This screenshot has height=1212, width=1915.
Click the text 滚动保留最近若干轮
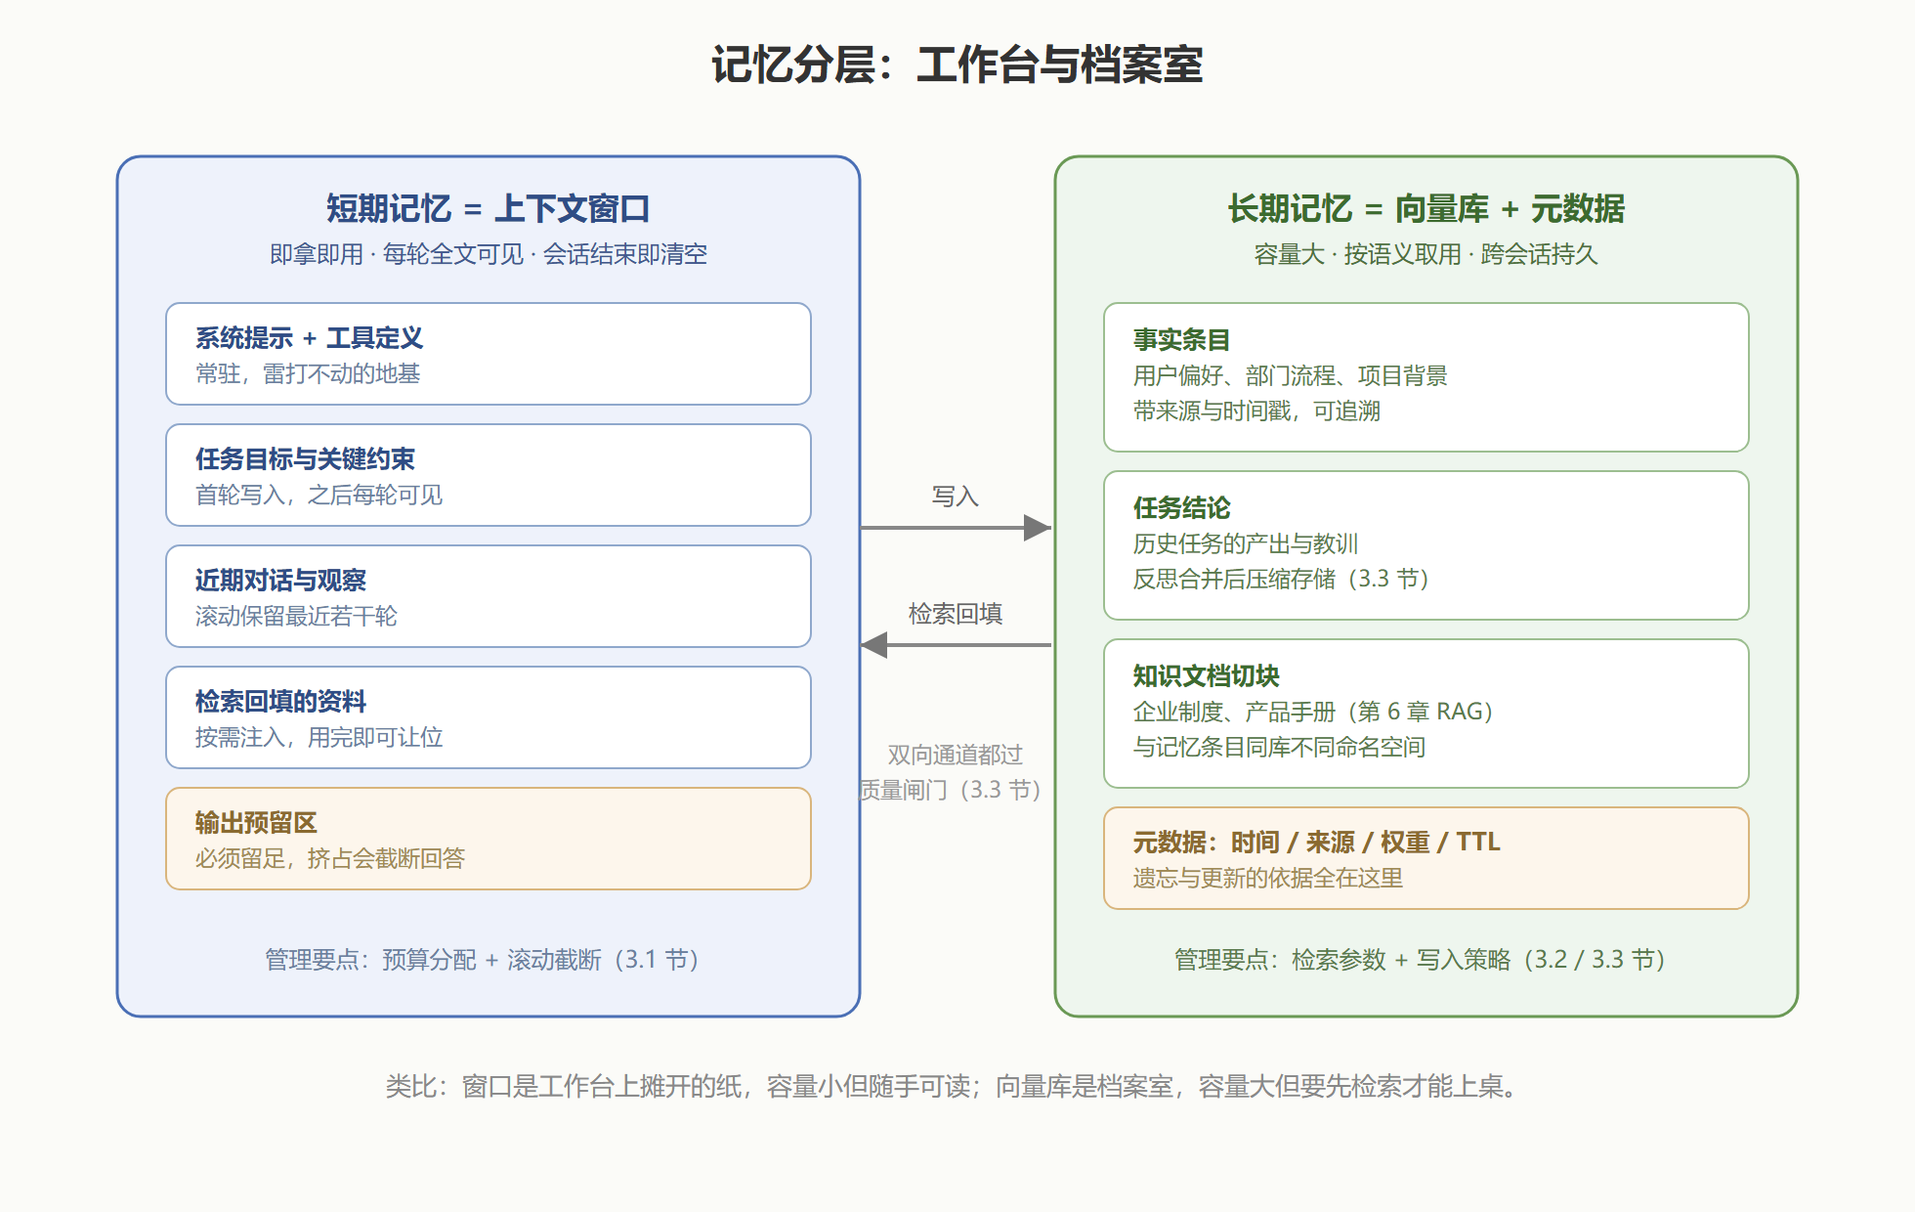(x=296, y=616)
